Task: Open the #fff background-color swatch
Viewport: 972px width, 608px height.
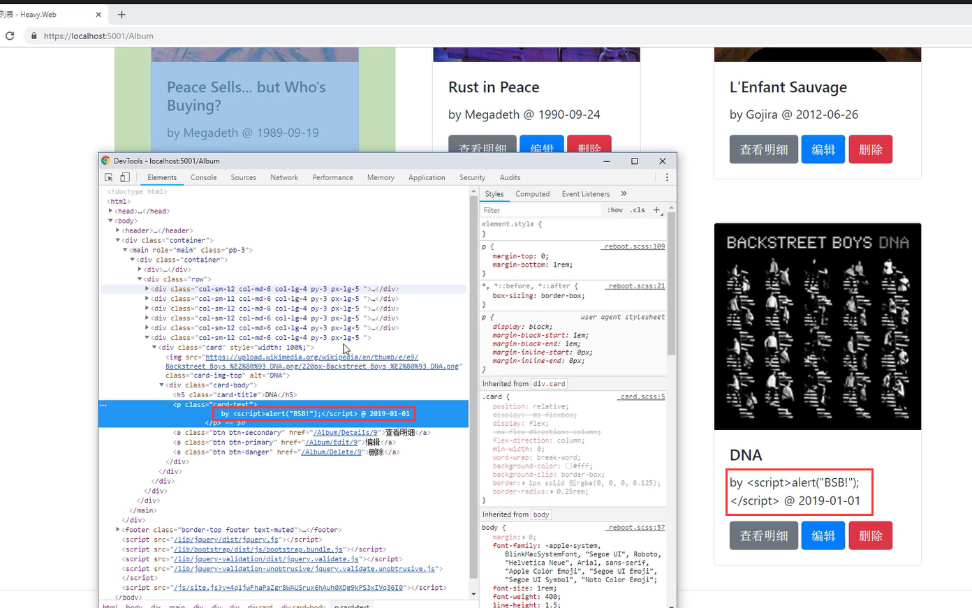Action: (569, 466)
